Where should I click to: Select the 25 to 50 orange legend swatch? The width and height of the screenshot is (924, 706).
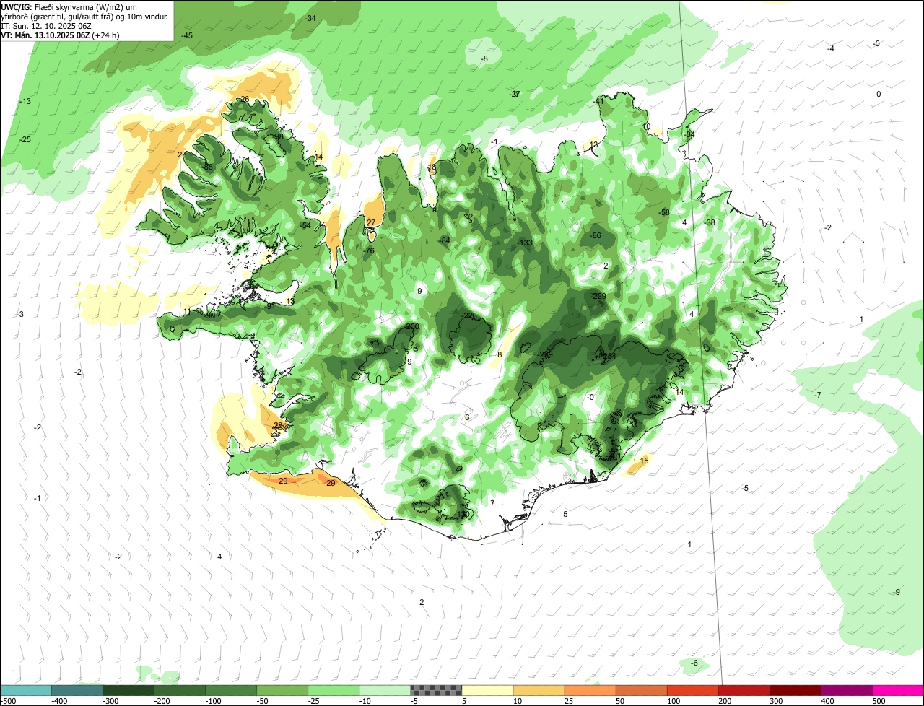590,690
